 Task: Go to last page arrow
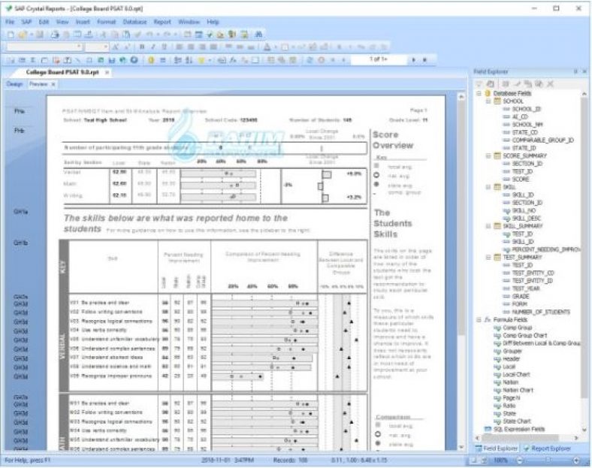click(x=424, y=59)
